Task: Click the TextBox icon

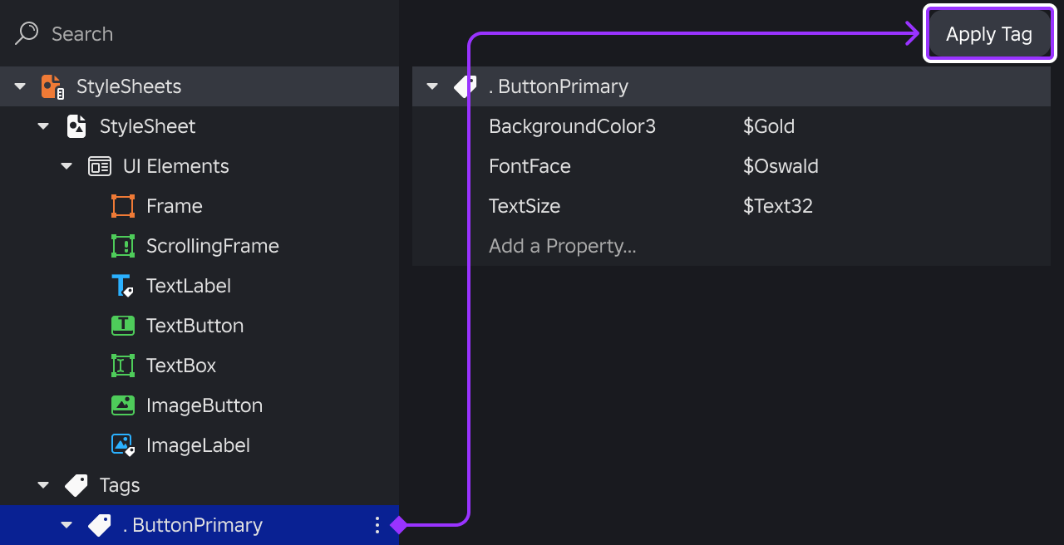Action: (123, 366)
